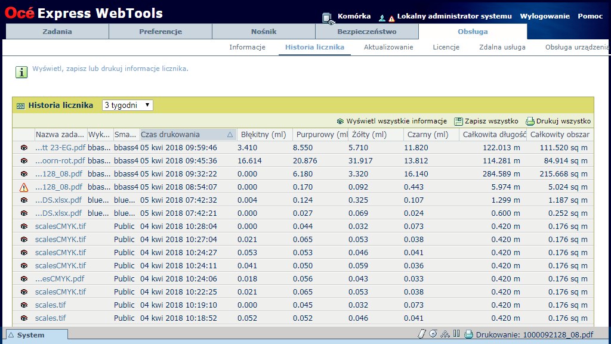
Task: Click the ink dots icon in the status bar
Action: pyautogui.click(x=445, y=334)
